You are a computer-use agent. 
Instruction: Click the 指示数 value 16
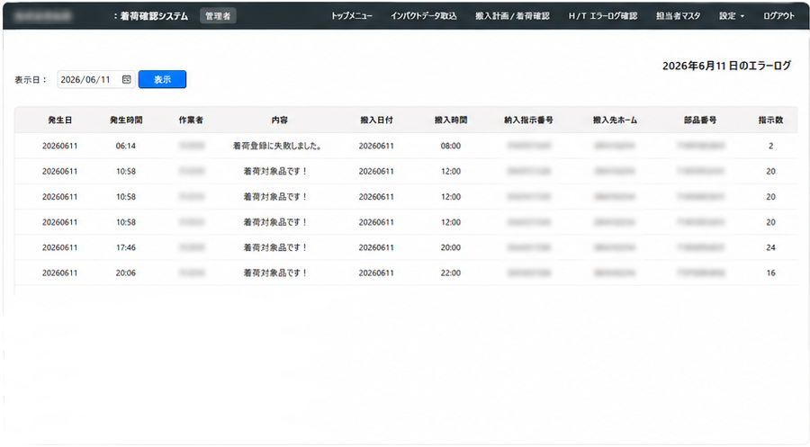pos(770,273)
